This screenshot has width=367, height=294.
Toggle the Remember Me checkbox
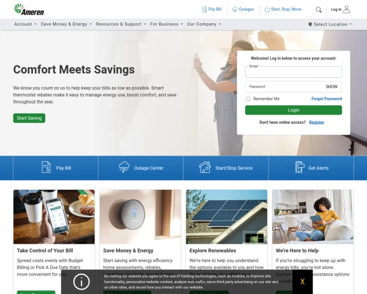[x=248, y=99]
